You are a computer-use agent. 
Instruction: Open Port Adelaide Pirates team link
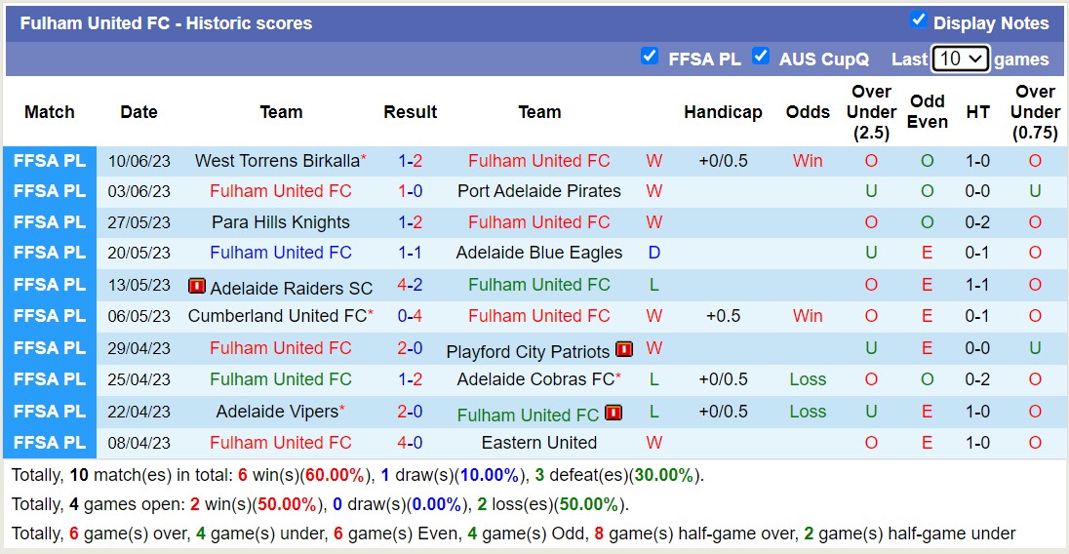pyautogui.click(x=539, y=191)
